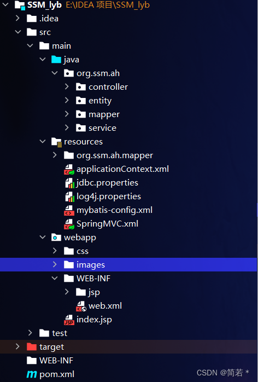Click the log4j.properties file icon
Viewport: 258px width, 382px height.
(x=69, y=196)
